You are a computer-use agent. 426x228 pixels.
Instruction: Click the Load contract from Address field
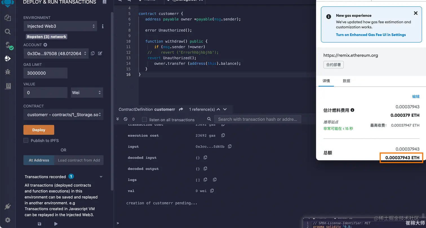click(79, 160)
